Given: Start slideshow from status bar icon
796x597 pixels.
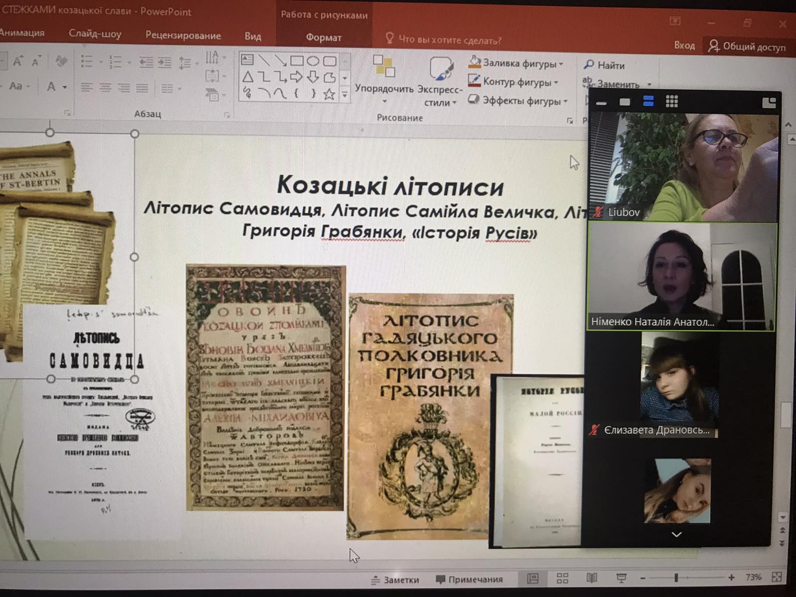Looking at the screenshot, I should click(x=621, y=578).
